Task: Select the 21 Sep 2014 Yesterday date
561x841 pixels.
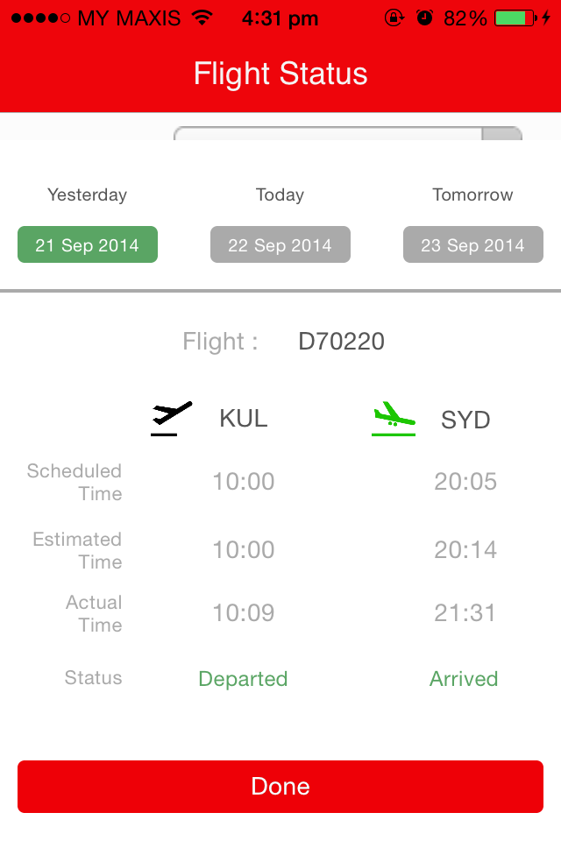Action: [87, 244]
